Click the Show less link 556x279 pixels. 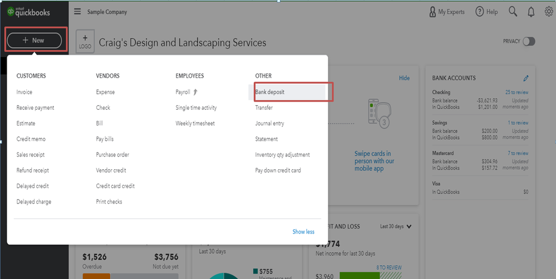pos(303,232)
